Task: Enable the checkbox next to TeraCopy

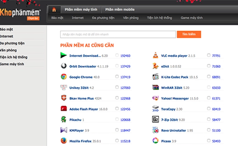Action: click(x=209, y=109)
